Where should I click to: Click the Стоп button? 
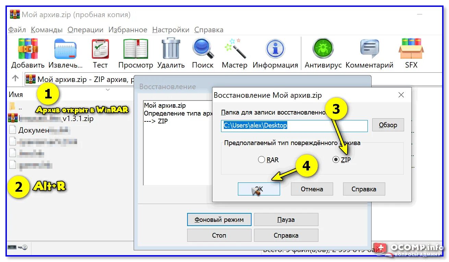219,235
